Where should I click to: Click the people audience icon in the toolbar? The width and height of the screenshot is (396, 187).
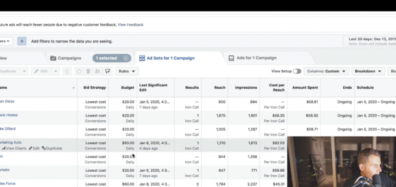coord(97,71)
